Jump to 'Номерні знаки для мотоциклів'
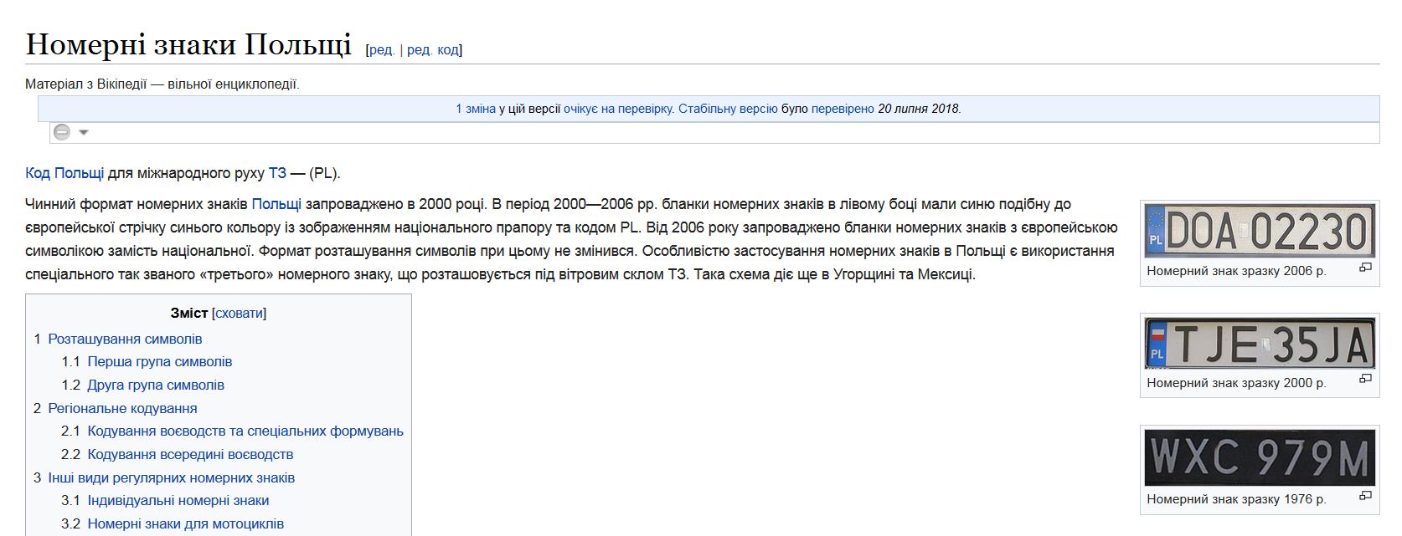Screen dimensions: 1402x536 tap(185, 523)
